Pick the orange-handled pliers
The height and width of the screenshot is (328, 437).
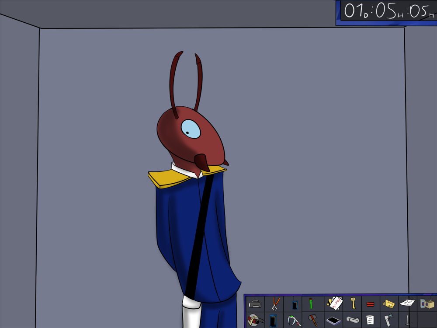pos(275,304)
